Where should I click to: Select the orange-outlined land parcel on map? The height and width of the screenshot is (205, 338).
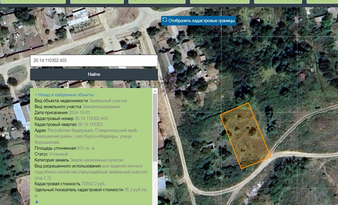(x=245, y=136)
